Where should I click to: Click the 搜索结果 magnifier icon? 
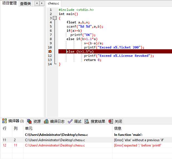[x=87, y=121]
